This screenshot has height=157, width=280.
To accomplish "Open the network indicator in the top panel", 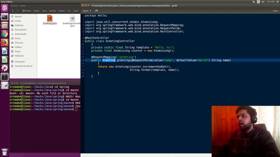I will 254,2.
